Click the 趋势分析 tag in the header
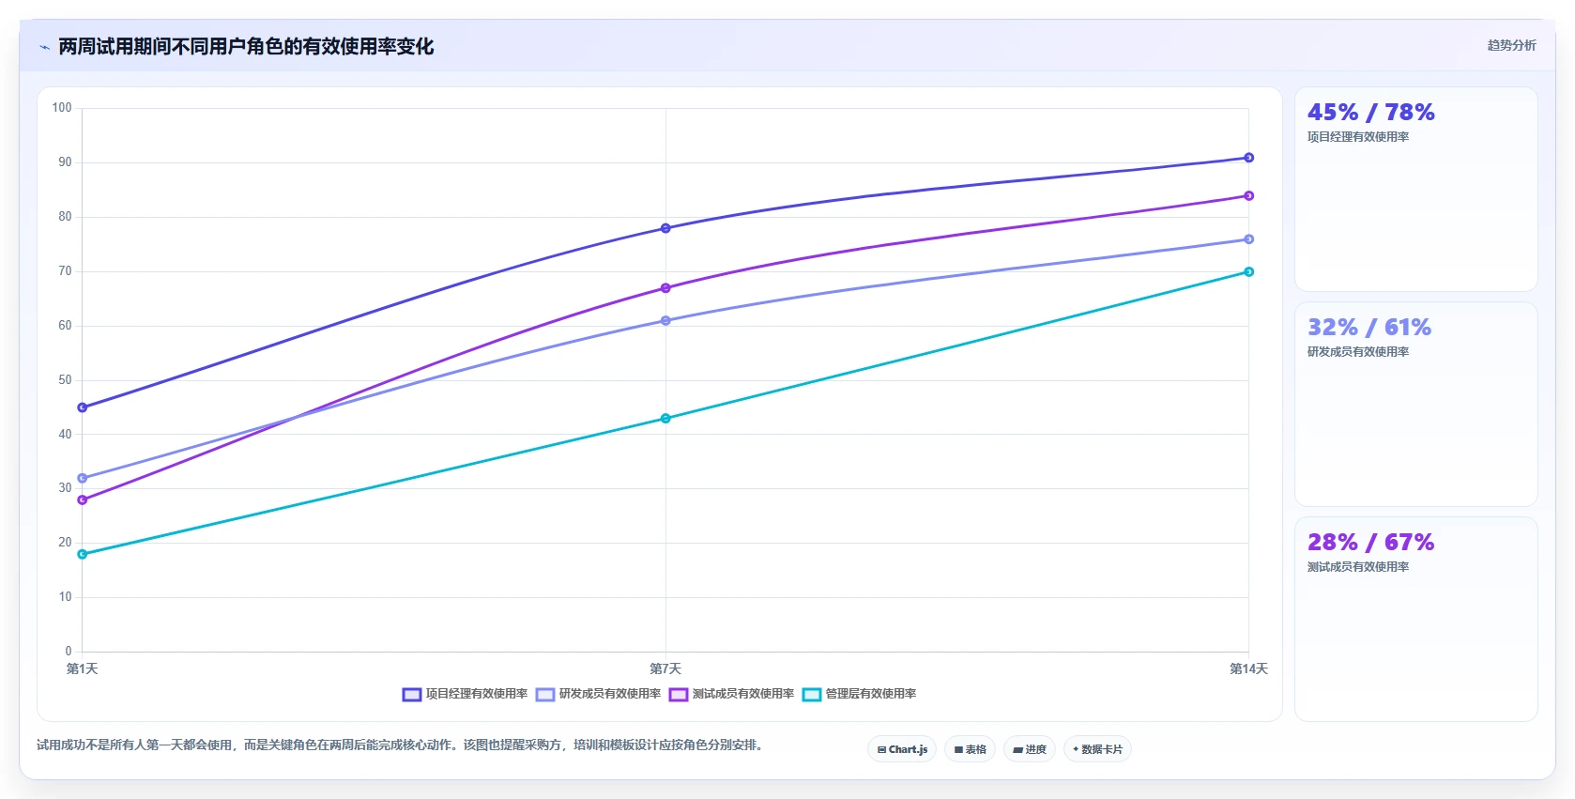 (x=1511, y=45)
